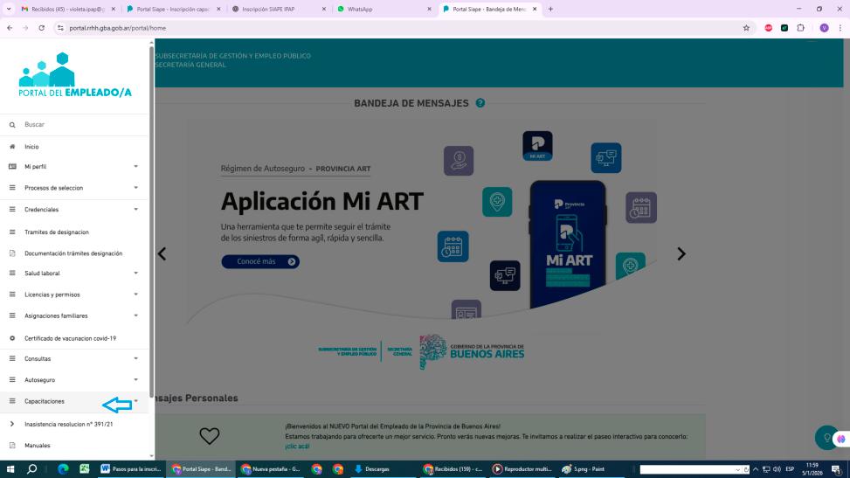Click the heart icon in personal messages

click(209, 435)
